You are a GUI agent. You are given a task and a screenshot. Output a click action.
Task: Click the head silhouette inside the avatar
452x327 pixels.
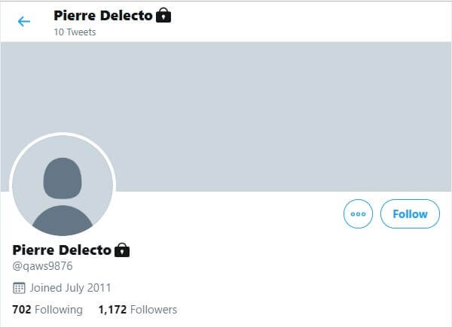point(63,178)
